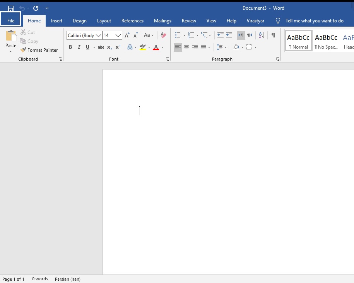This screenshot has height=283, width=354.
Task: Click Decrease Font Size icon
Action: 135,35
